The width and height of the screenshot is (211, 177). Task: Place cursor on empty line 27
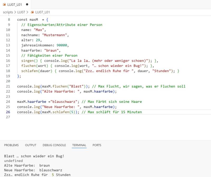[x=79, y=117]
